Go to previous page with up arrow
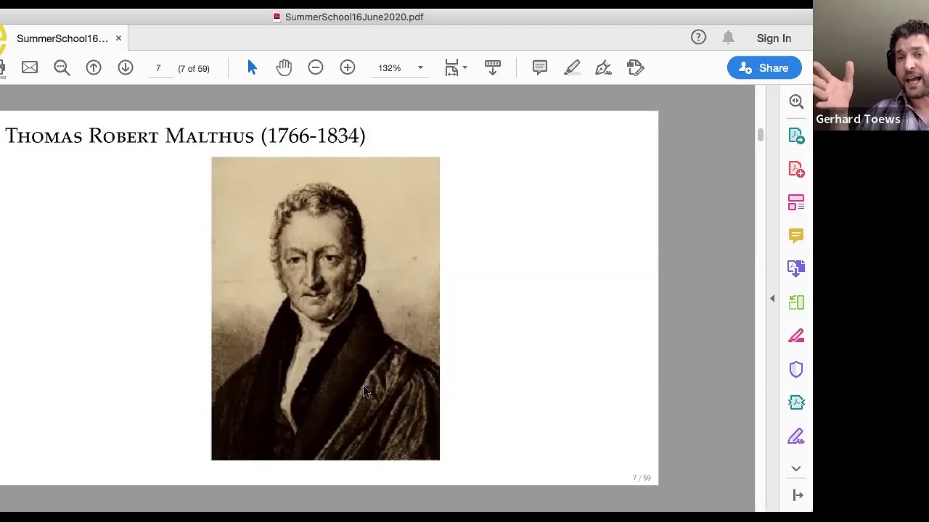Viewport: 929px width, 522px height. click(x=94, y=67)
